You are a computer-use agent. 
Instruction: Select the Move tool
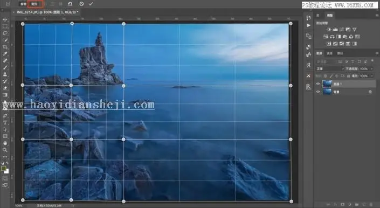point(5,19)
